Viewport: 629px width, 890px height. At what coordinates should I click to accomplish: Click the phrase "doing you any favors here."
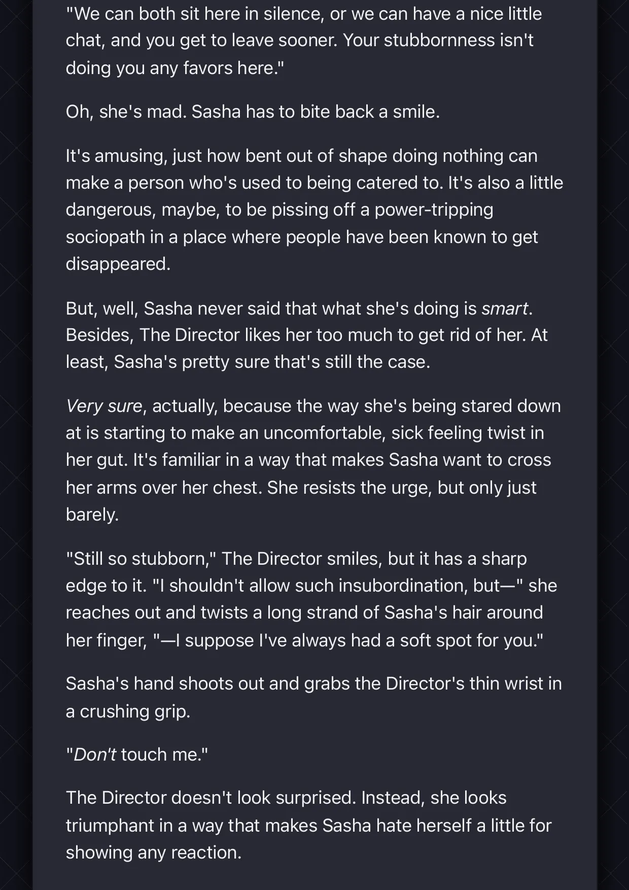point(175,68)
